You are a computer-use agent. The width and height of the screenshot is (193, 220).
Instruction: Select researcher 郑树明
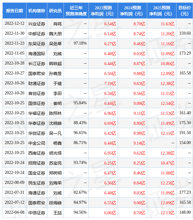[x=55, y=173]
